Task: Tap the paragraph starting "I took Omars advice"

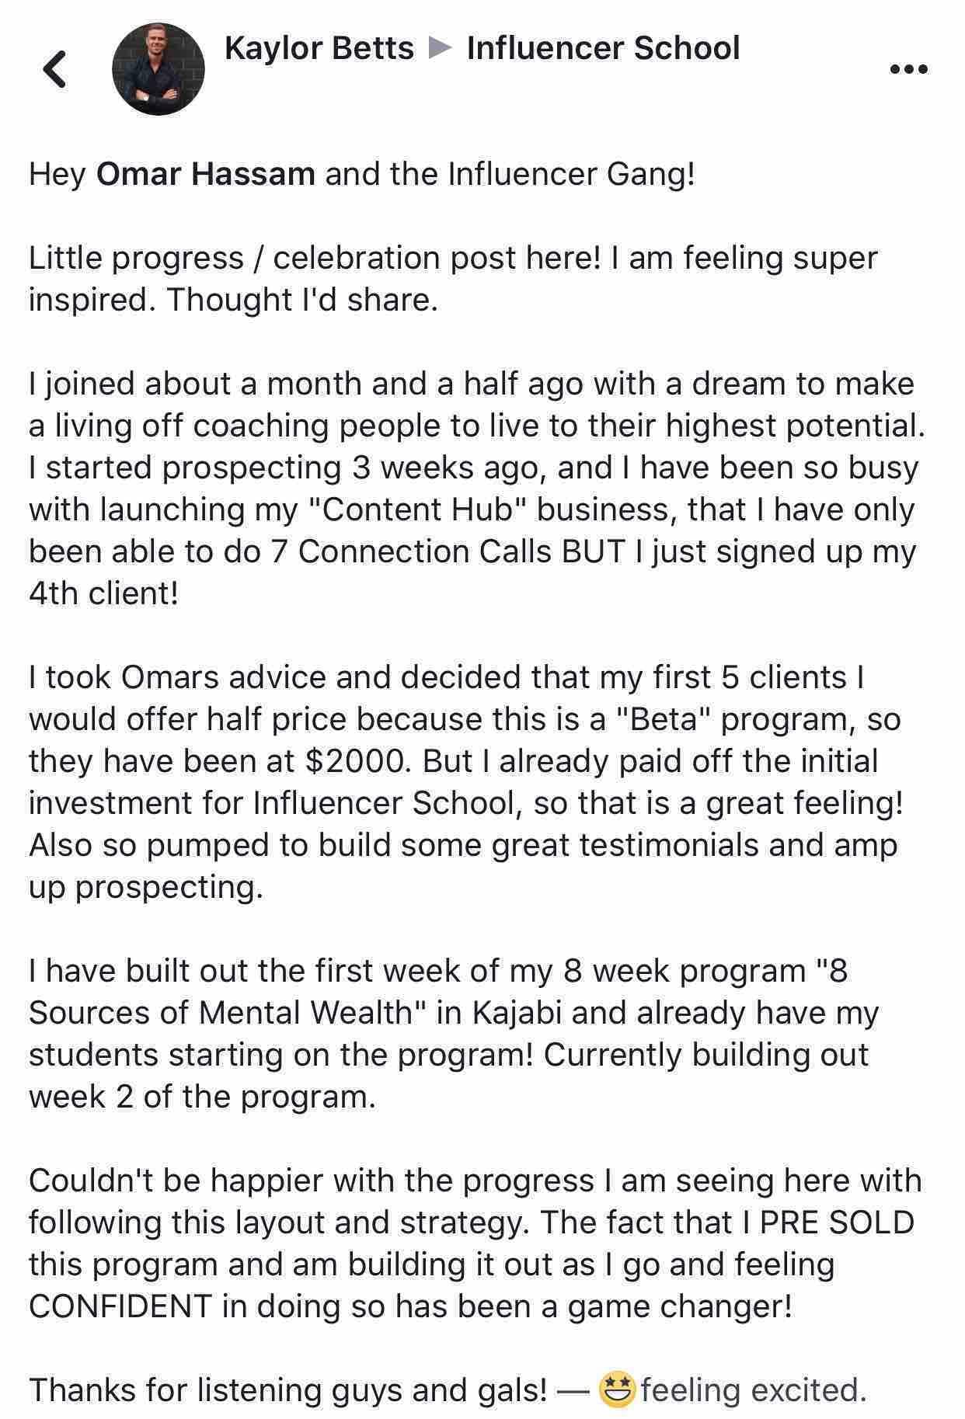Action: [x=466, y=782]
